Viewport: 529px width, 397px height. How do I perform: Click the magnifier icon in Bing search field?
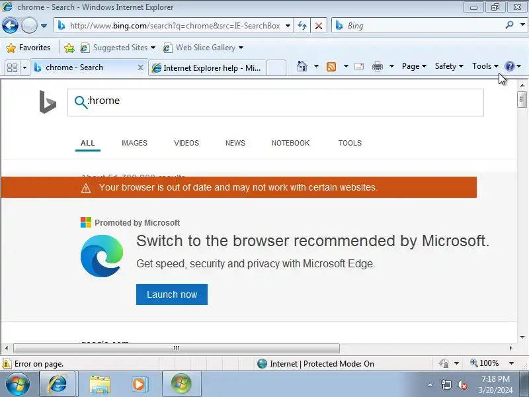(81, 102)
